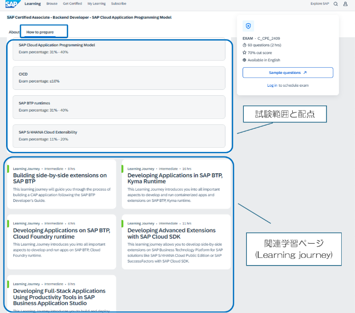Select the Available in English text
The image size is (355, 313).
(264, 60)
